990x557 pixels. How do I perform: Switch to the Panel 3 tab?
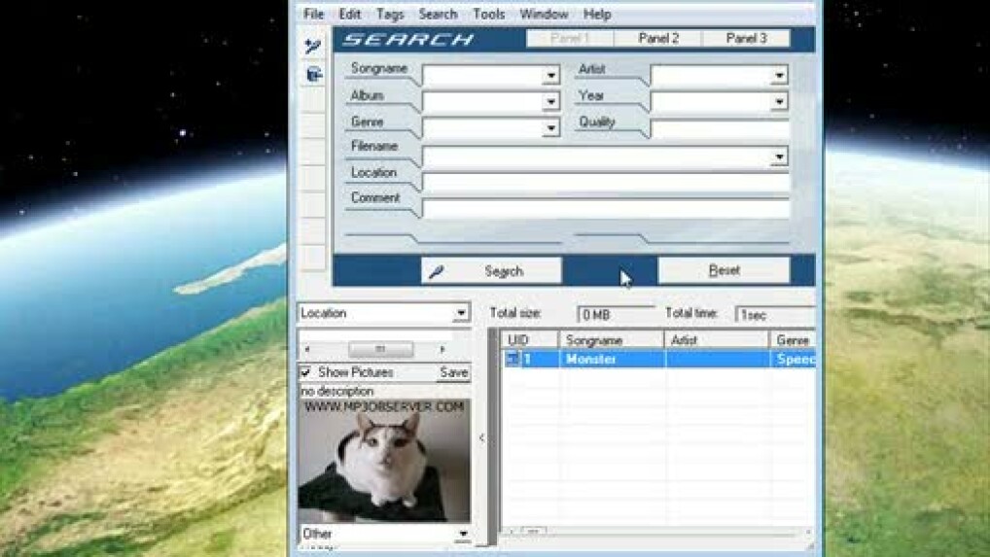point(746,39)
